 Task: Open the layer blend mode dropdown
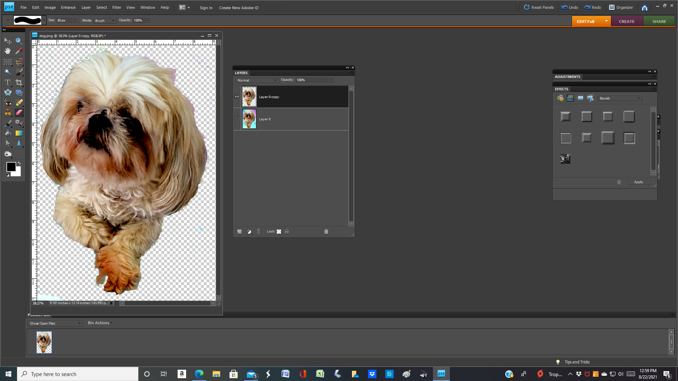click(257, 80)
